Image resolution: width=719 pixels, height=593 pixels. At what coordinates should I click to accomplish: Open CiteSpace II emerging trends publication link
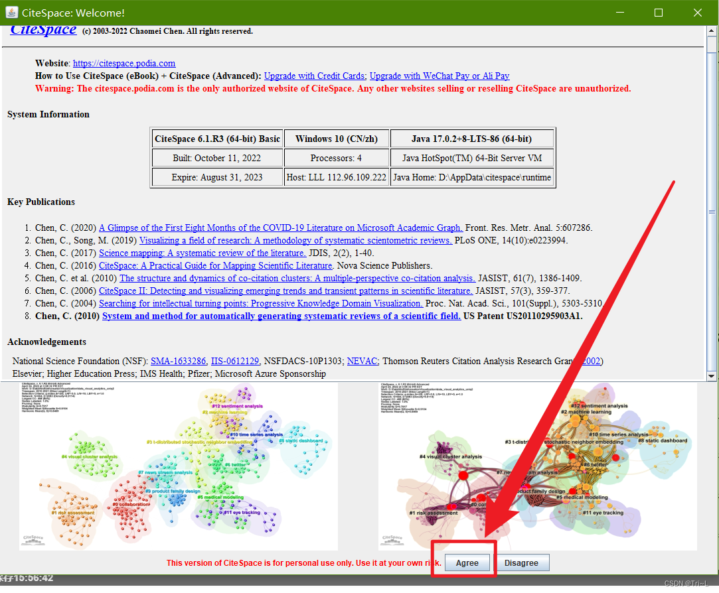tap(285, 291)
